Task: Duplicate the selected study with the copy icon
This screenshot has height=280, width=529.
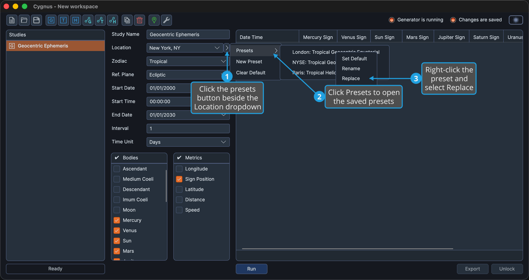Action: click(x=127, y=20)
